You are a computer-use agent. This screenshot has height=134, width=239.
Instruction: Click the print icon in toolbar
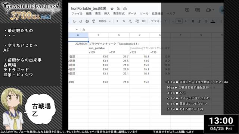coord(87,21)
